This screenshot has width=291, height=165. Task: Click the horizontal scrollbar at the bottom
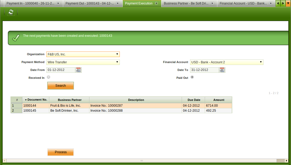[x=142, y=161]
